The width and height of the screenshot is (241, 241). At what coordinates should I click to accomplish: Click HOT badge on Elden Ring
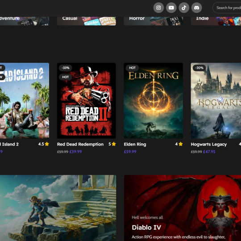(x=133, y=68)
